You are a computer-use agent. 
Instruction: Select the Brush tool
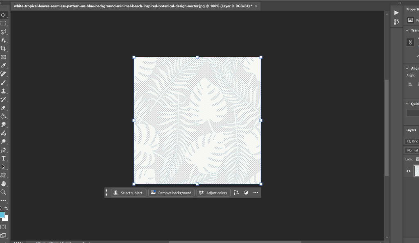(4, 83)
